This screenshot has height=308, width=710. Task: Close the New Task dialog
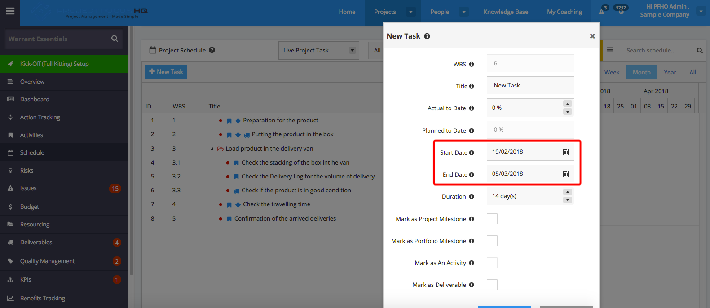pyautogui.click(x=592, y=36)
